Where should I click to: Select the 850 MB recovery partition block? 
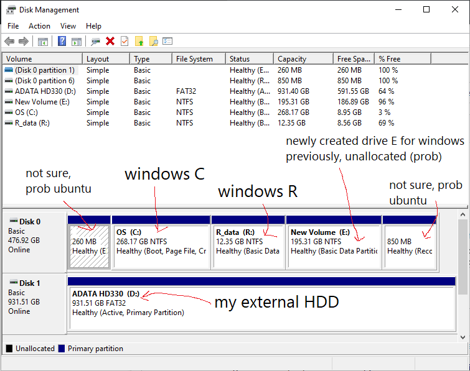(410, 246)
